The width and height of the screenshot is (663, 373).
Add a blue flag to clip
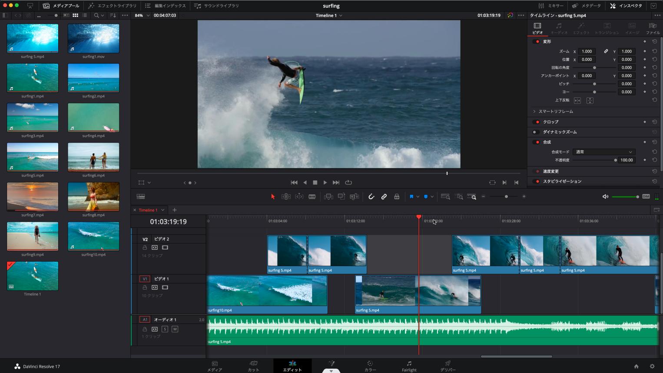coord(411,196)
